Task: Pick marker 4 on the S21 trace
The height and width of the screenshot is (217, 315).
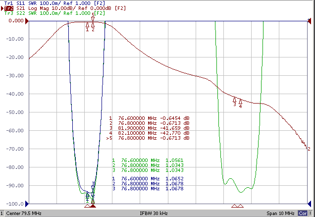Action: coord(240,102)
